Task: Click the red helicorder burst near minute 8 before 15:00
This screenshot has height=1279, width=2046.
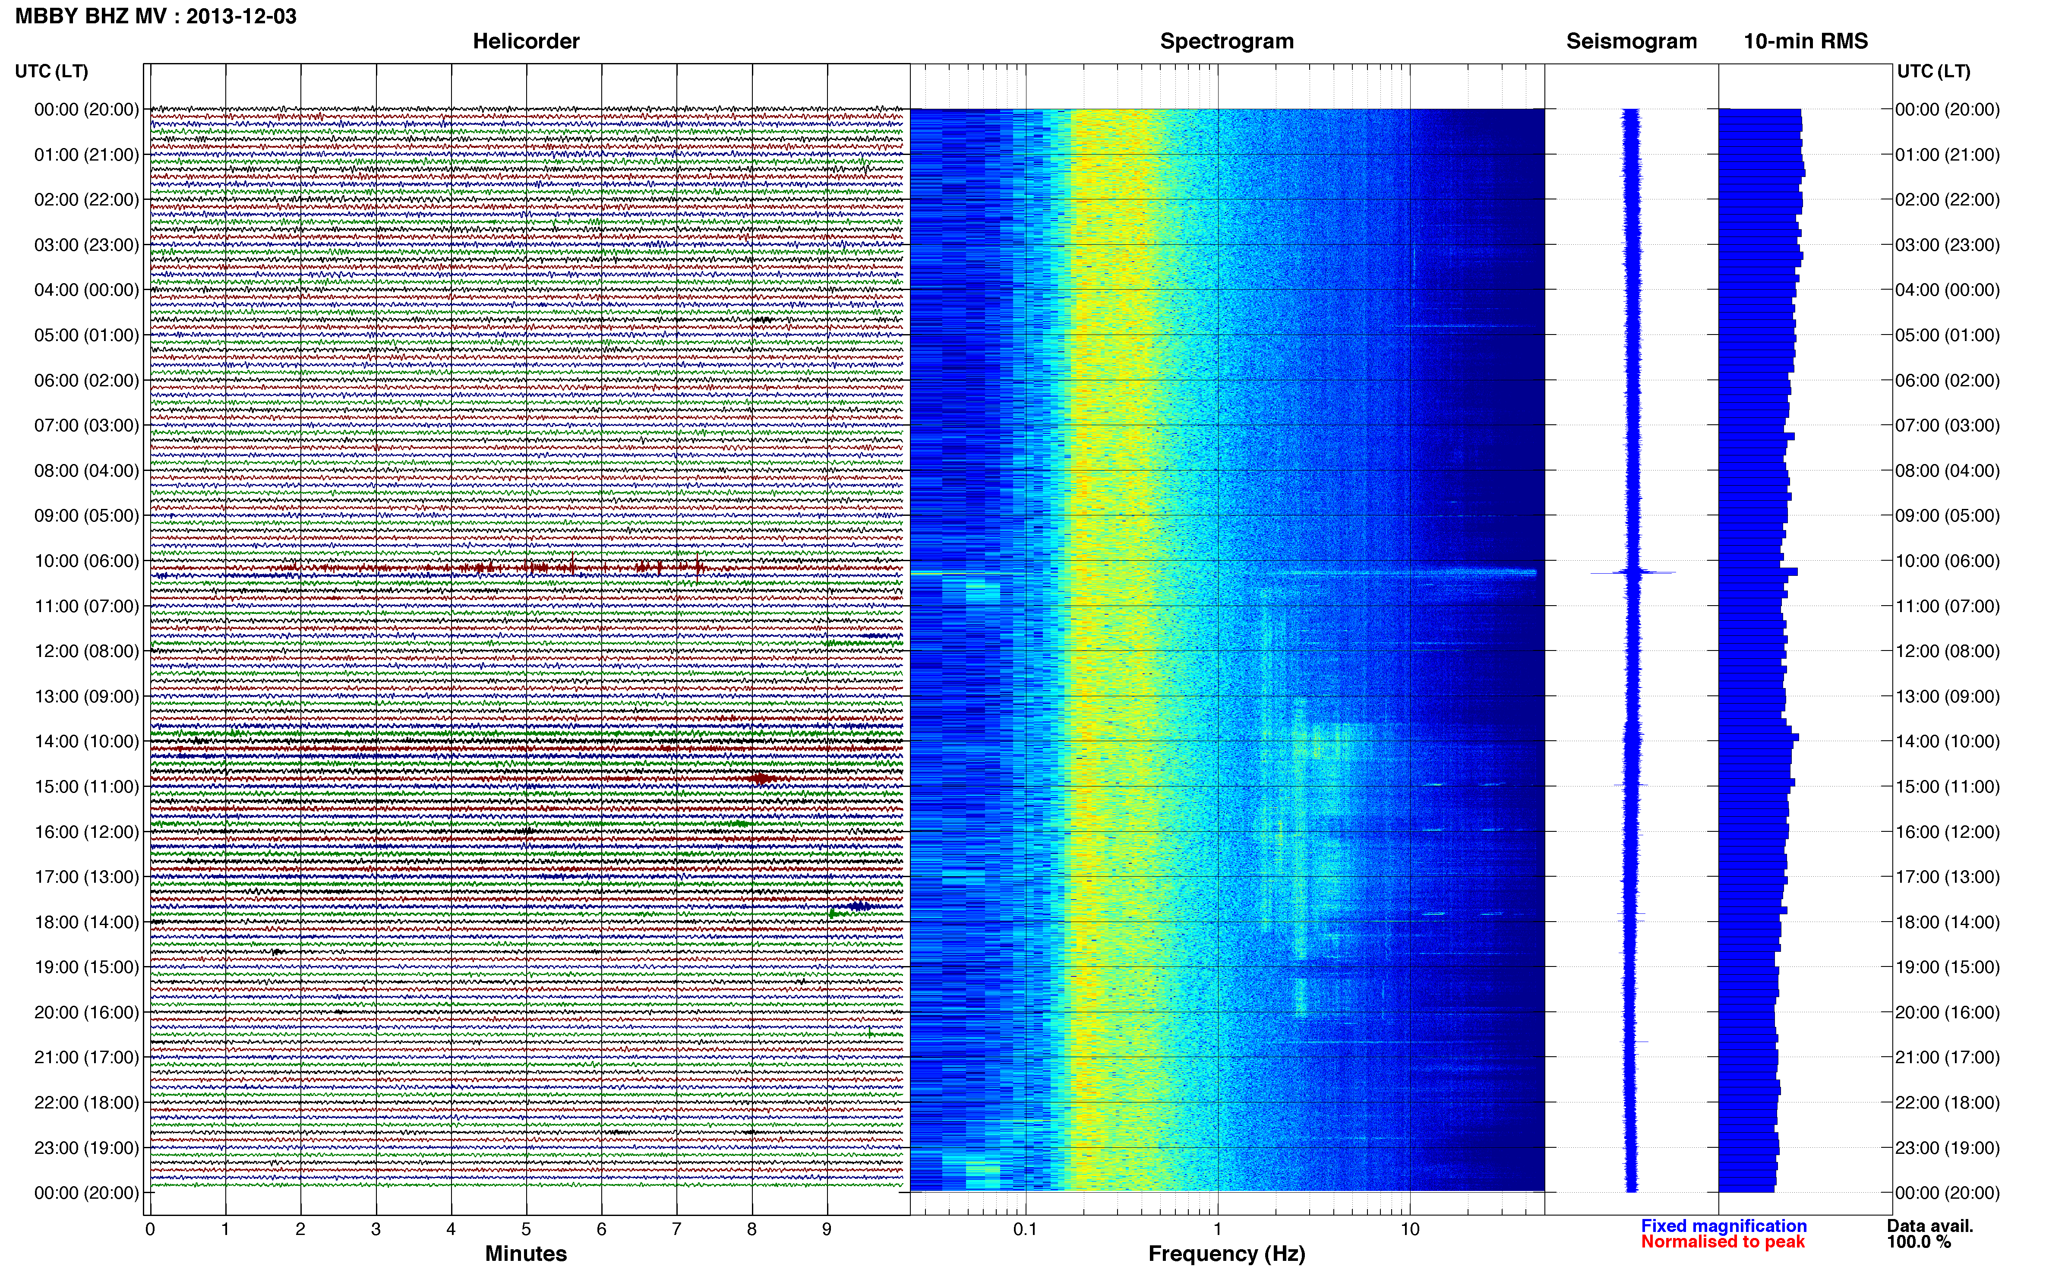Action: tap(761, 778)
